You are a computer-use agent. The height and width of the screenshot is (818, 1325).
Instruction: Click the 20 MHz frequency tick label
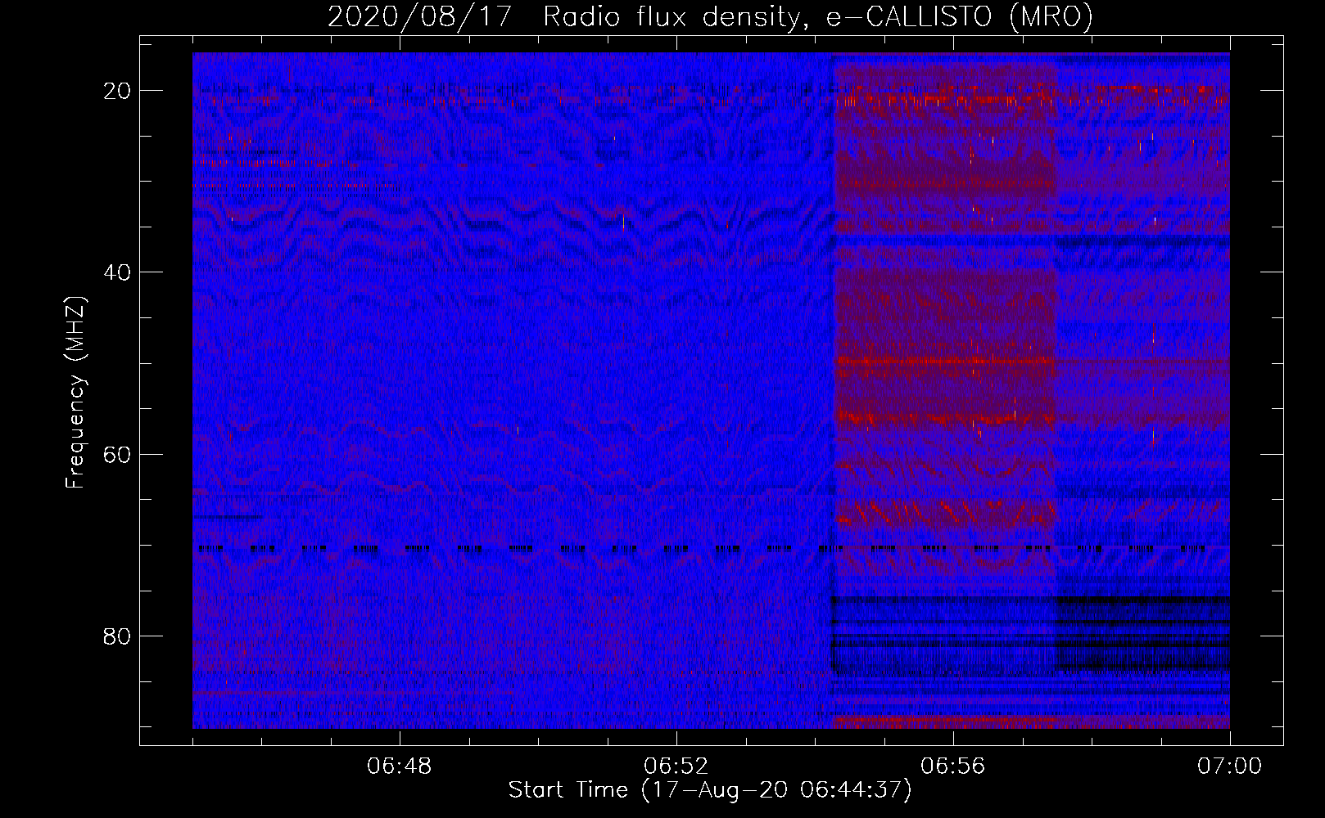click(x=118, y=91)
